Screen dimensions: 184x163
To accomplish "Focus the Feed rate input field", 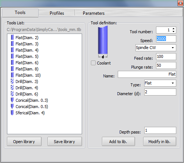I will pyautogui.click(x=166, y=56).
